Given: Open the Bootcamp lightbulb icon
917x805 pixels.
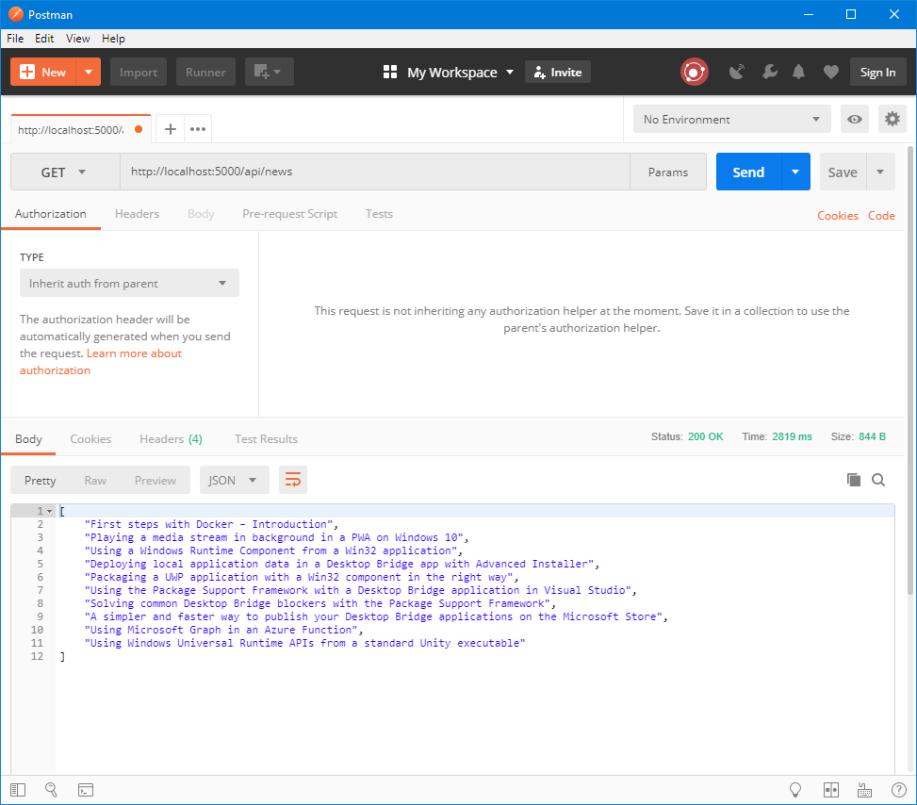Looking at the screenshot, I should (x=795, y=790).
